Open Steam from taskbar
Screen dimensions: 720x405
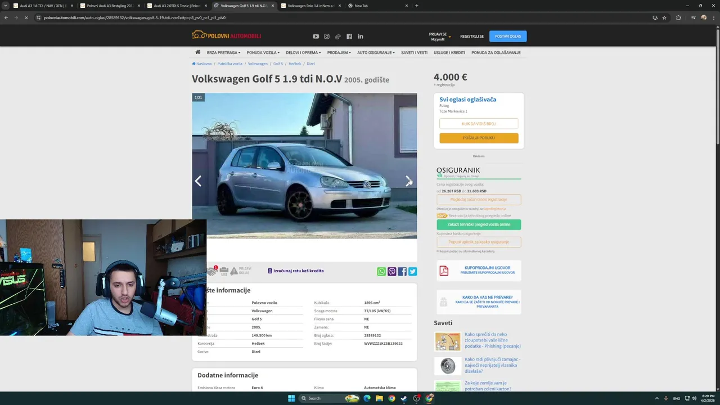coord(404,398)
